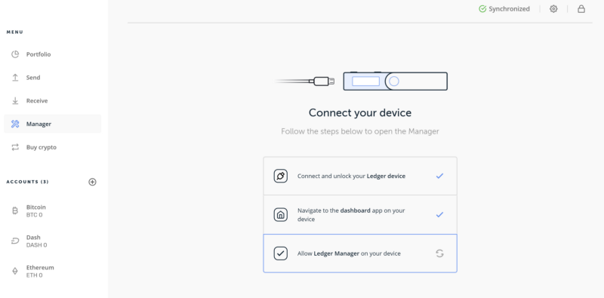The image size is (604, 298).
Task: Click the plug icon in connect step
Action: click(280, 176)
